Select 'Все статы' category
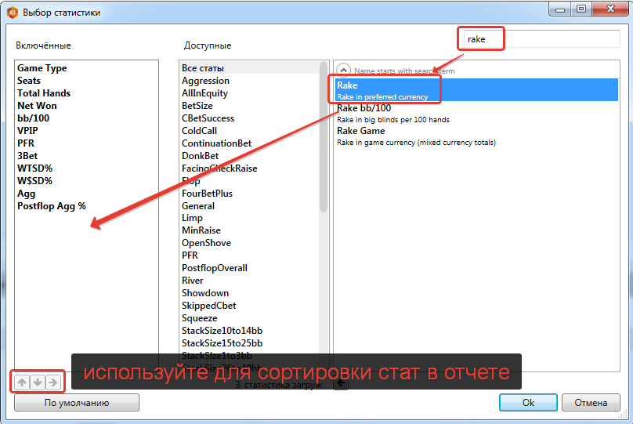The image size is (633, 424). [202, 68]
